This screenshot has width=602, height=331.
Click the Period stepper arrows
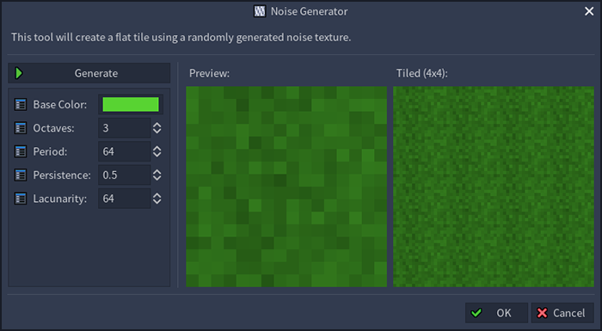pos(157,151)
